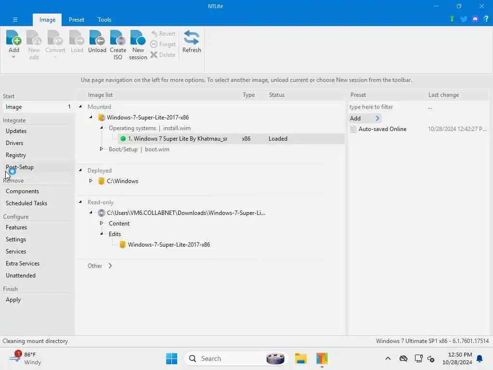Viewport: 493px width, 370px height.
Task: Collapse the Deployed group
Action: pyautogui.click(x=80, y=170)
